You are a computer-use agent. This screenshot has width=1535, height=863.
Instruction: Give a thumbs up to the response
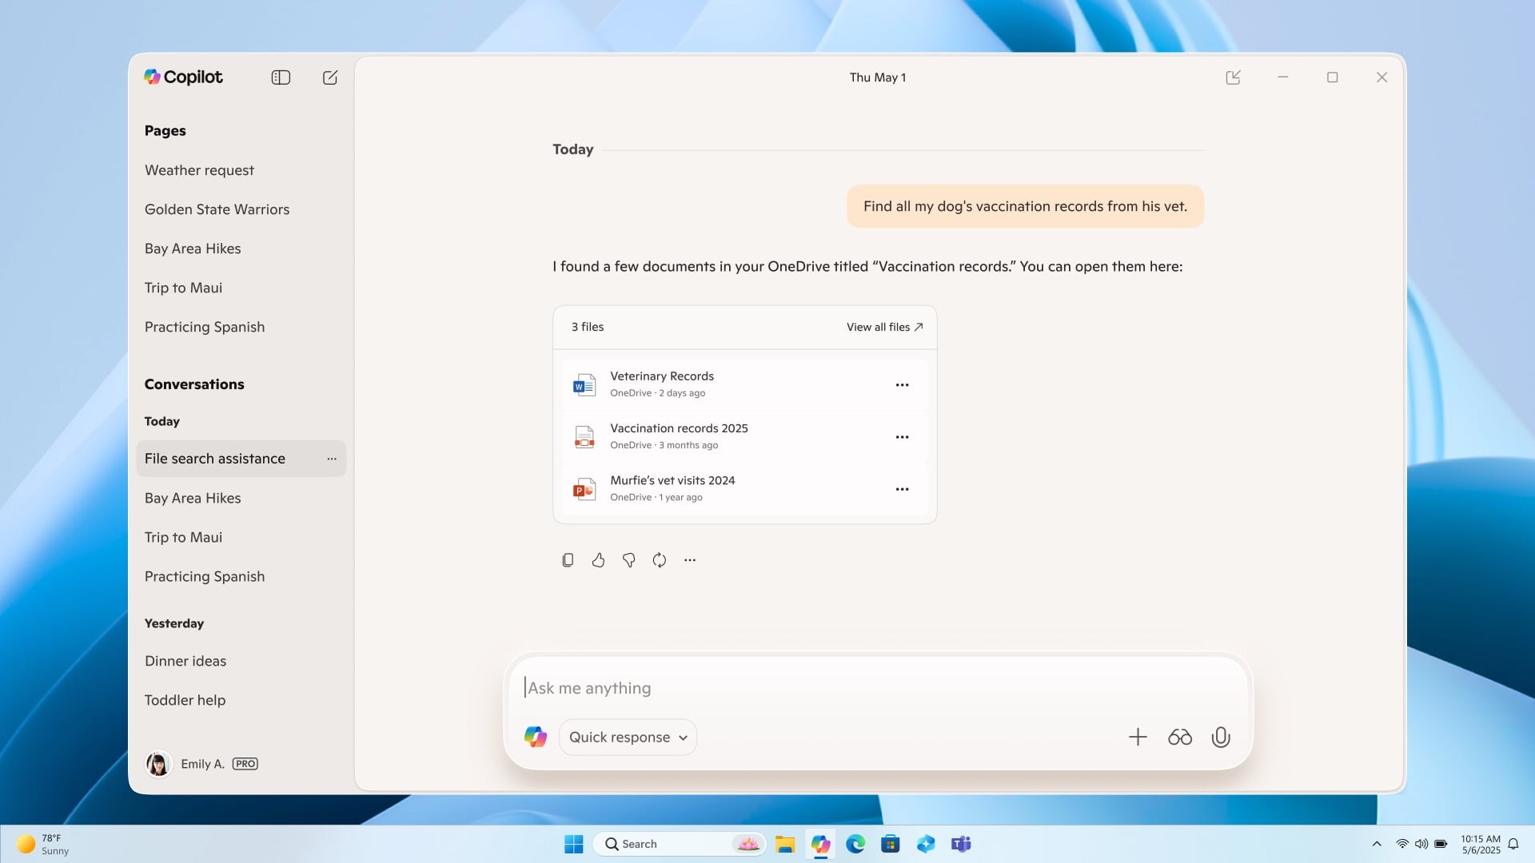(x=598, y=560)
